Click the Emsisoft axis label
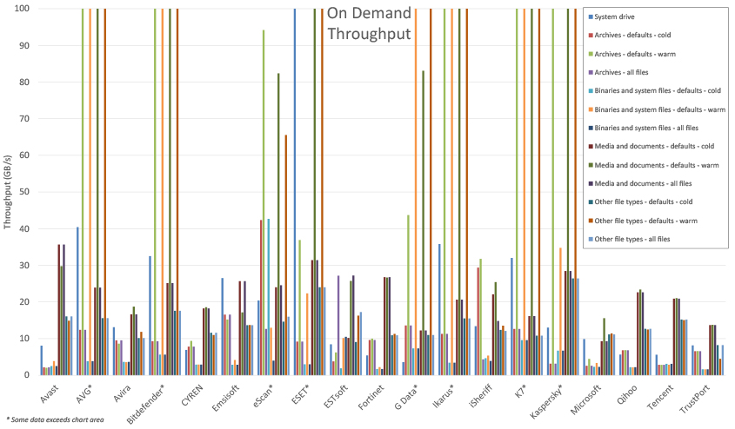 coord(226,398)
